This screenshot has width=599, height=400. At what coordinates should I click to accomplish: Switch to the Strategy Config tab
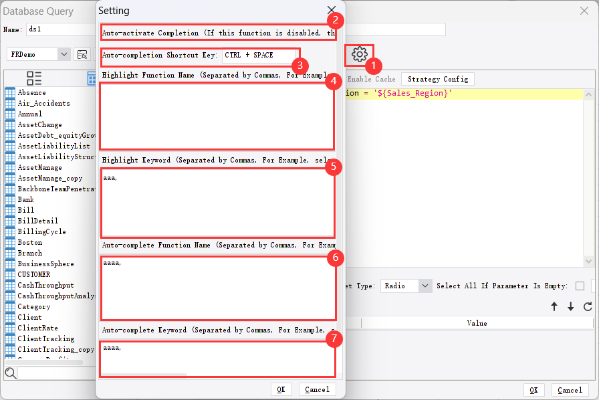[x=437, y=78]
